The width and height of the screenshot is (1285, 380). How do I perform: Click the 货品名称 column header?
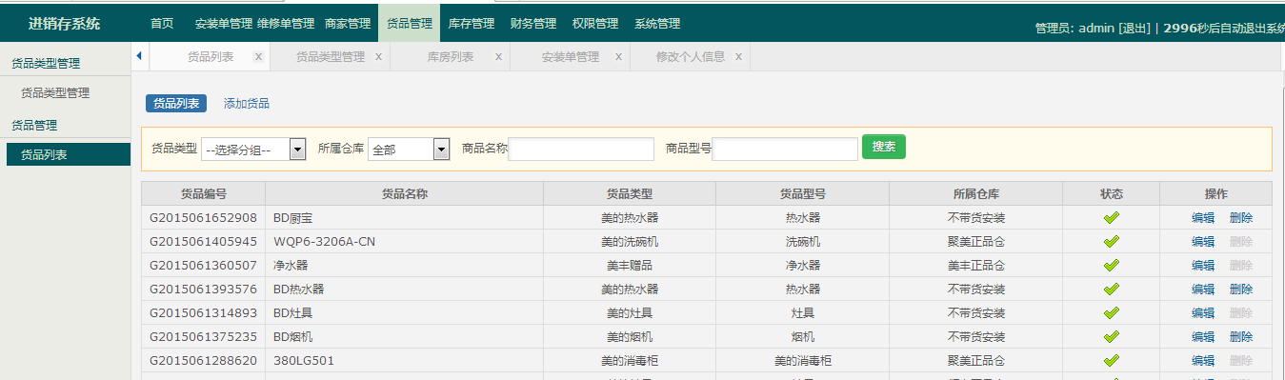[404, 194]
